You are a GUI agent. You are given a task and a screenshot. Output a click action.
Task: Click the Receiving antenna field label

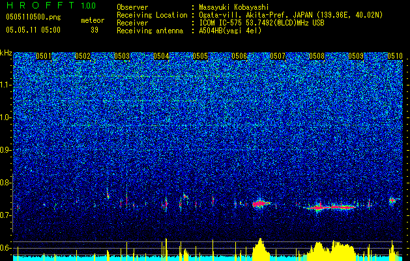(150, 31)
